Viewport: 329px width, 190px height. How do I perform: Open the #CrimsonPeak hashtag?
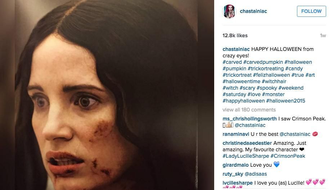[288, 156]
